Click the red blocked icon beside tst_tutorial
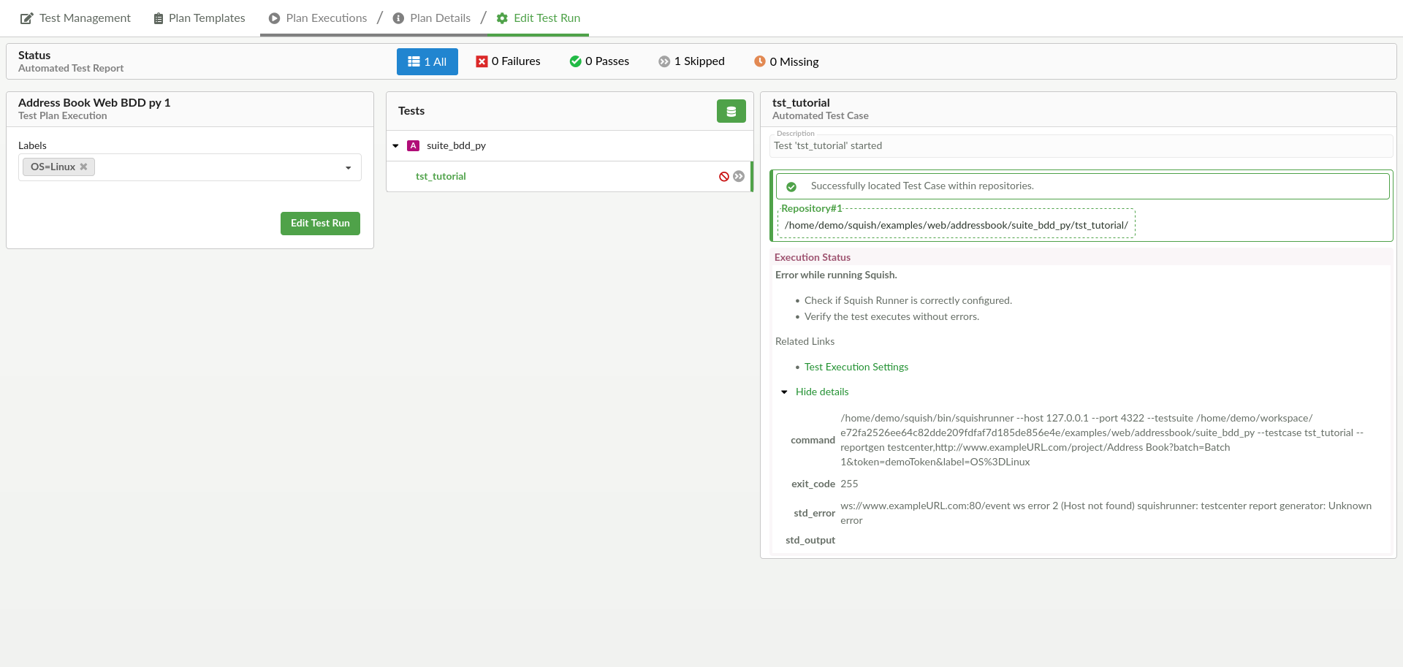 pos(723,177)
